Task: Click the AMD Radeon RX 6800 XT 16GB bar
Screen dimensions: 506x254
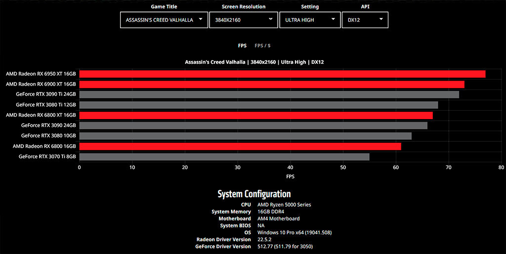Action: (x=256, y=115)
